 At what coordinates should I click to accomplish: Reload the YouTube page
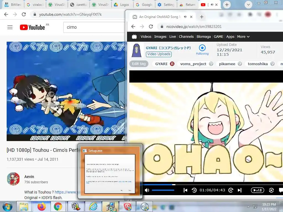point(24,14)
